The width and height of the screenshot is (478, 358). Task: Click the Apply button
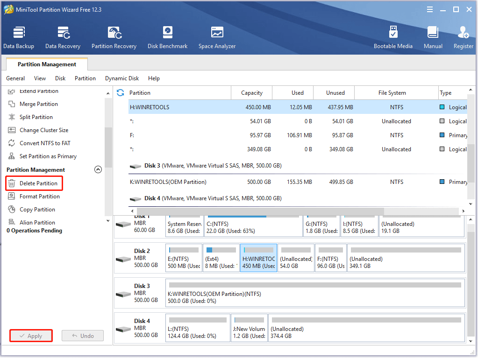point(31,336)
